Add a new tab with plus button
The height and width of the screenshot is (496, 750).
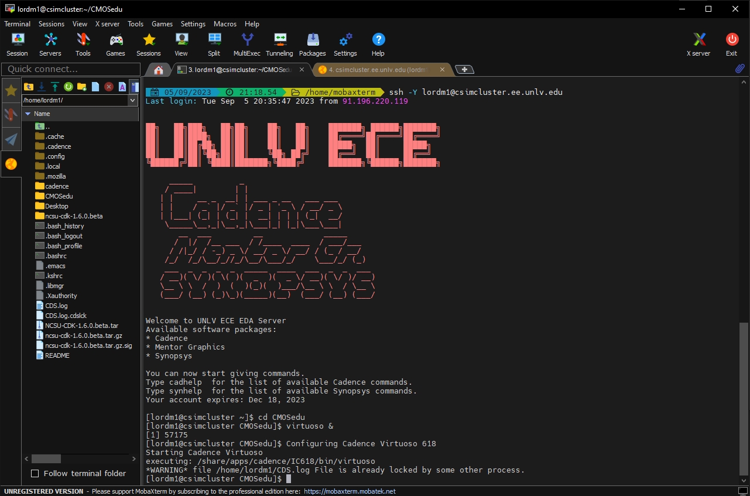point(464,70)
